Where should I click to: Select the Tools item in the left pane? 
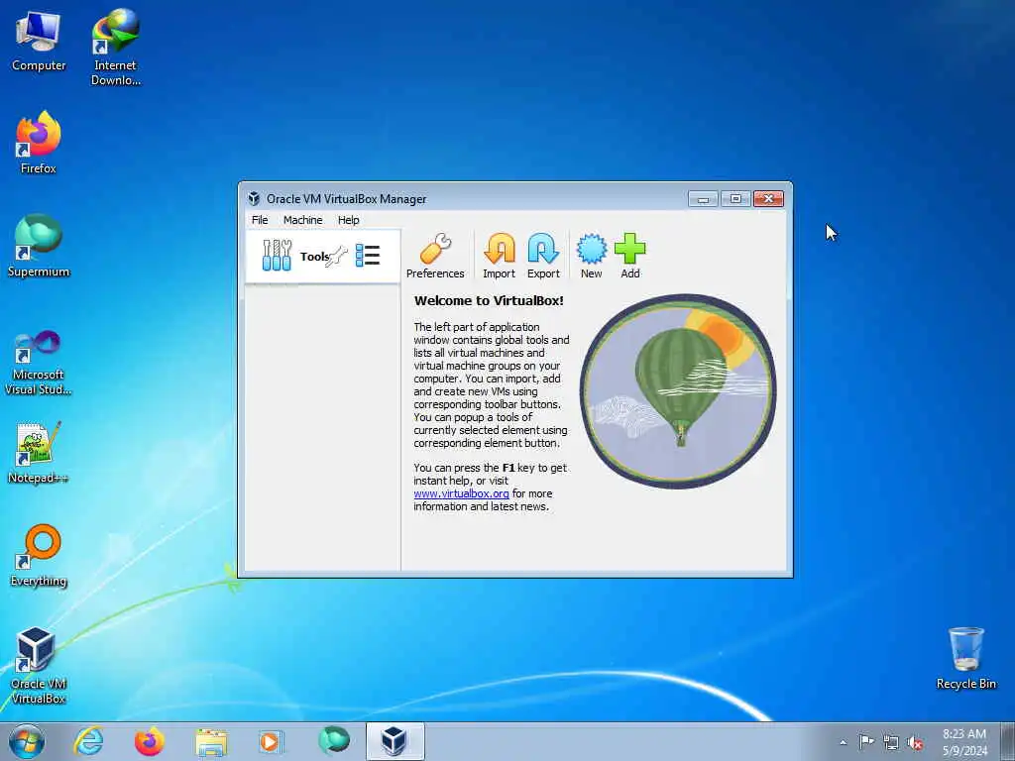(322, 257)
